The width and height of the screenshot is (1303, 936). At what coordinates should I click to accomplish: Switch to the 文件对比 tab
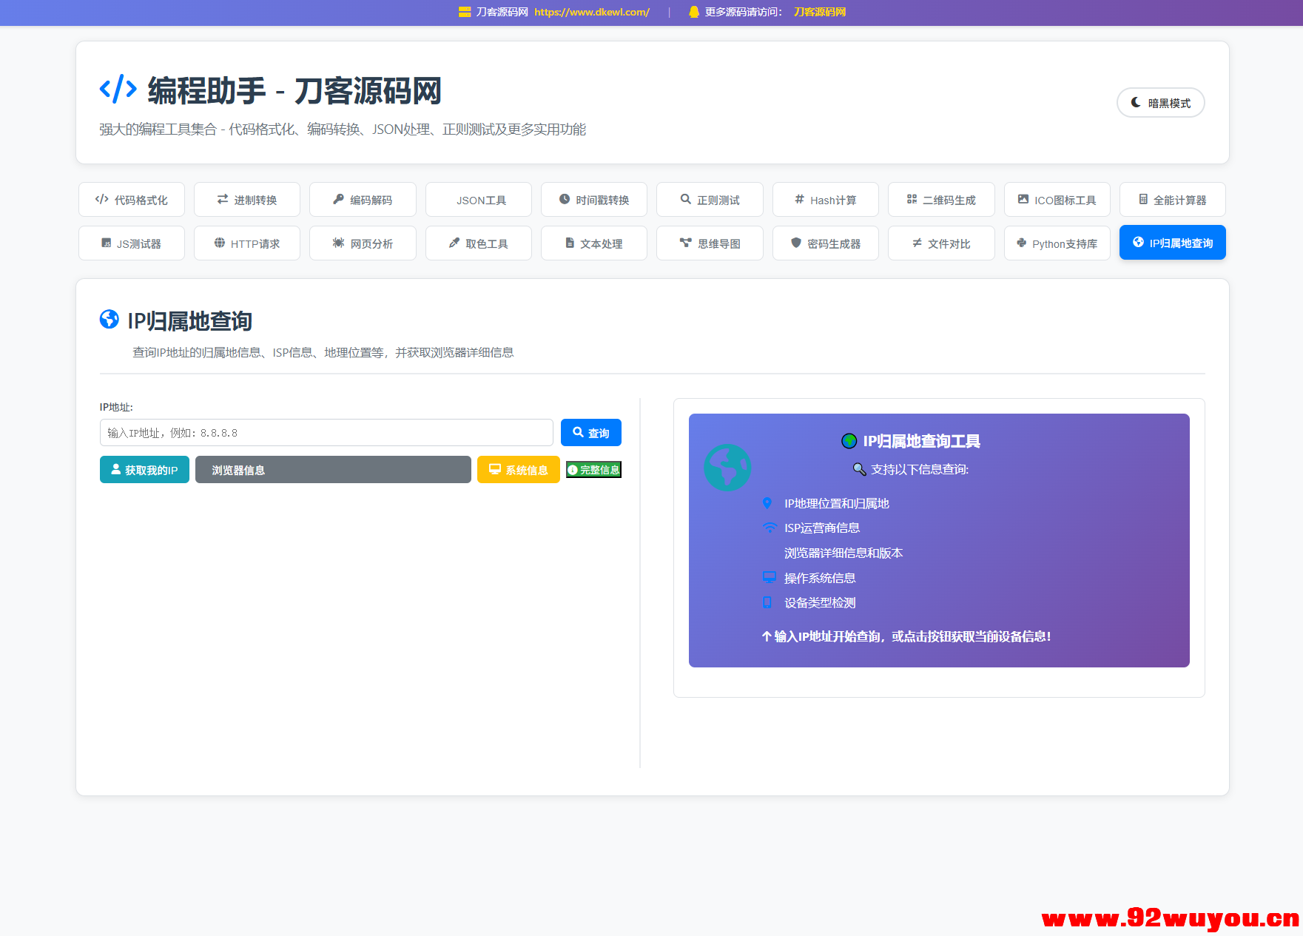tap(941, 243)
